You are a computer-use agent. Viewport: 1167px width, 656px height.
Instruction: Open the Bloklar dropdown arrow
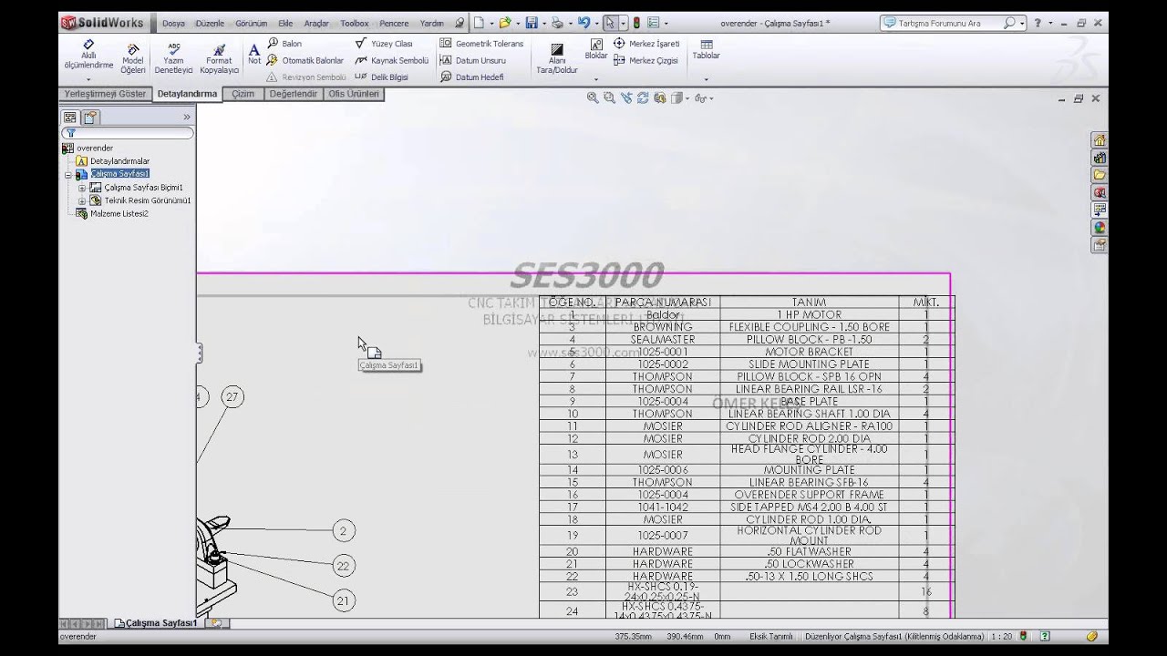coord(596,79)
